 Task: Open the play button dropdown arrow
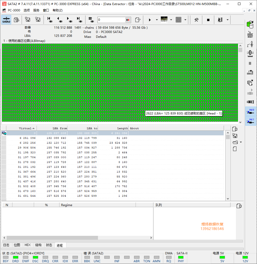pyautogui.click(x=157, y=20)
